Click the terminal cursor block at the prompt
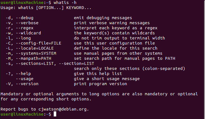 55,114
